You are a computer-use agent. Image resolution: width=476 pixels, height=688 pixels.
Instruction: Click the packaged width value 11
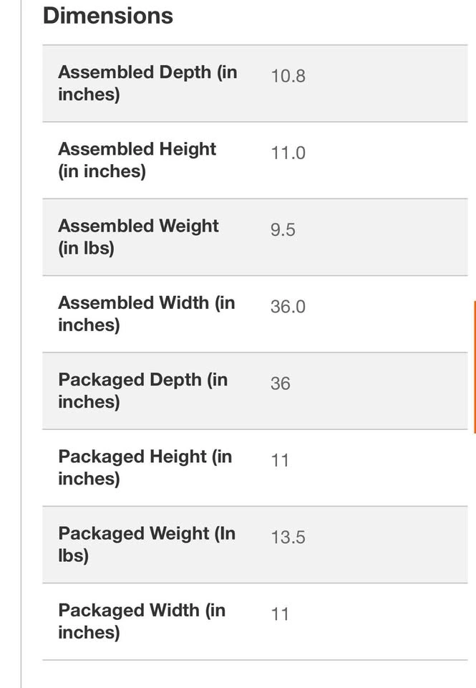[280, 614]
